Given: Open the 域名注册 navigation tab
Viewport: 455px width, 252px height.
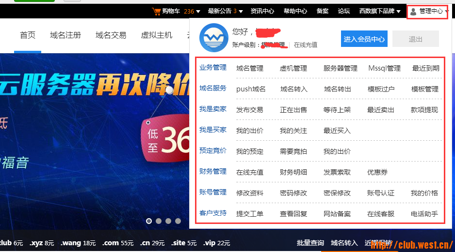Looking at the screenshot, I should click(x=65, y=35).
